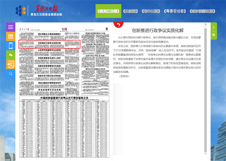The image size is (226, 161).
Task: Click the red back arrow icon
Action: (118, 25)
